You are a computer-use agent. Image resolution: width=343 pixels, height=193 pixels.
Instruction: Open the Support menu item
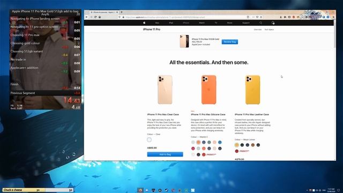click(x=245, y=23)
